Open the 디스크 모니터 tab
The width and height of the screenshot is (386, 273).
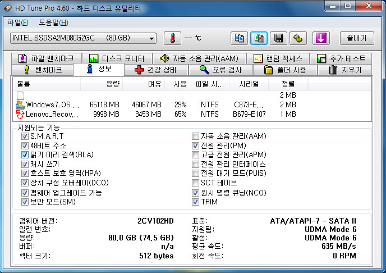(117, 58)
